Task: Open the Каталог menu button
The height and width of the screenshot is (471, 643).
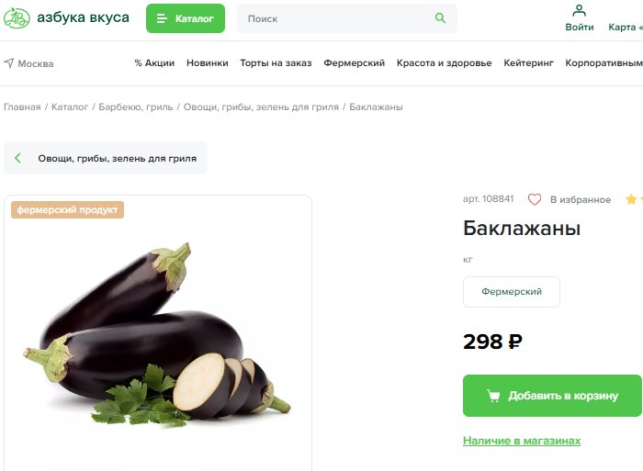Action: tap(186, 18)
